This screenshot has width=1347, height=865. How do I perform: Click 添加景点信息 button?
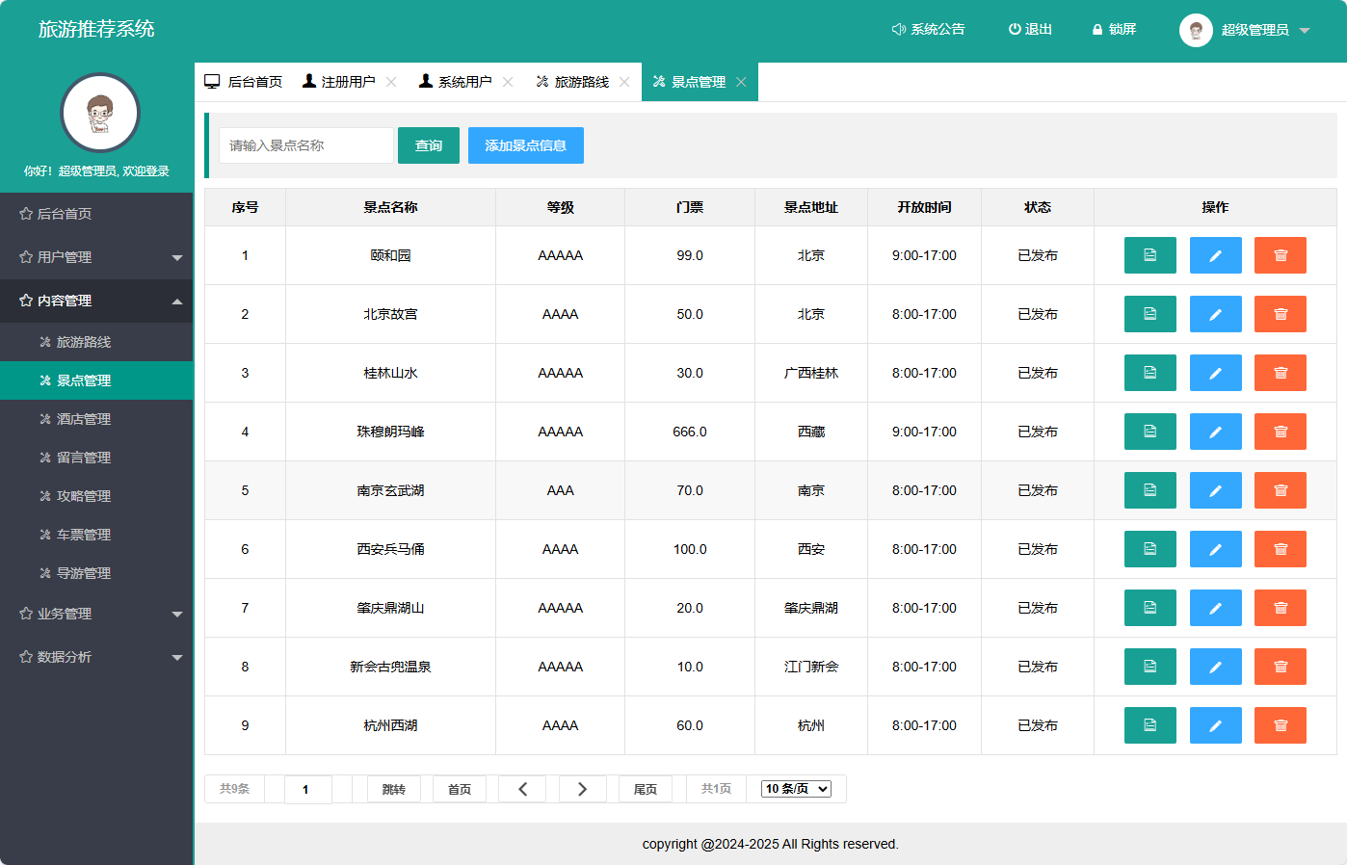tap(526, 145)
